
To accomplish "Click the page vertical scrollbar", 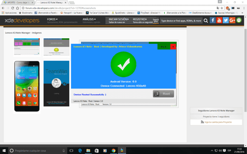I will (x=245, y=71).
